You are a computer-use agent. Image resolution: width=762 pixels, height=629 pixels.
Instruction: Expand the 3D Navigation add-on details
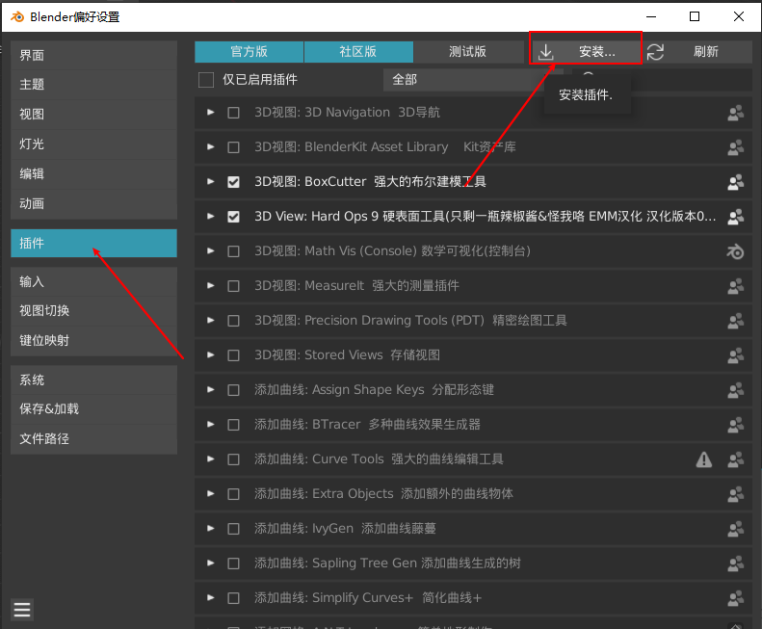click(210, 113)
